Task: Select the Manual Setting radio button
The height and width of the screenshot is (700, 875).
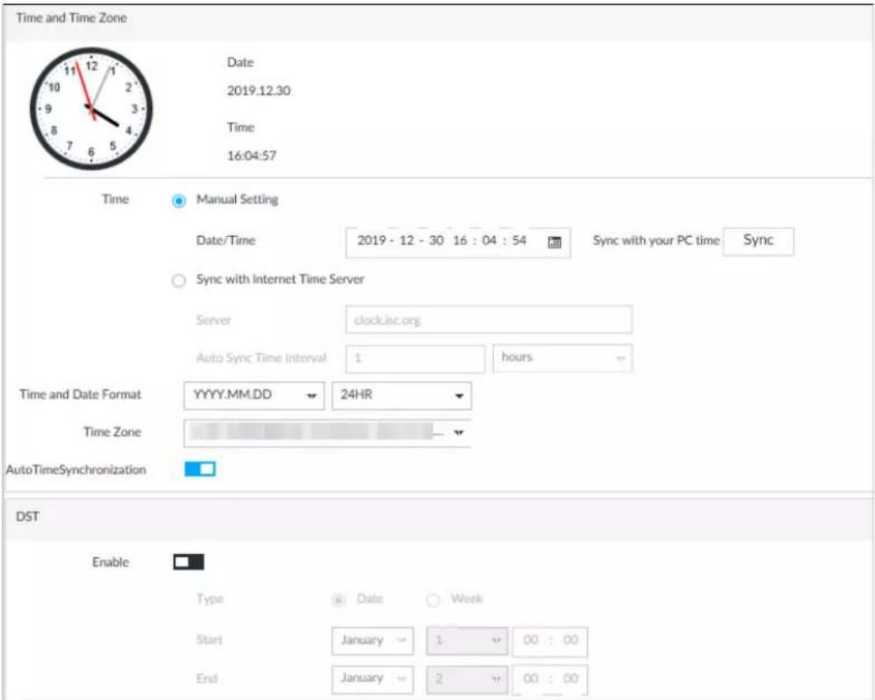Action: click(179, 201)
